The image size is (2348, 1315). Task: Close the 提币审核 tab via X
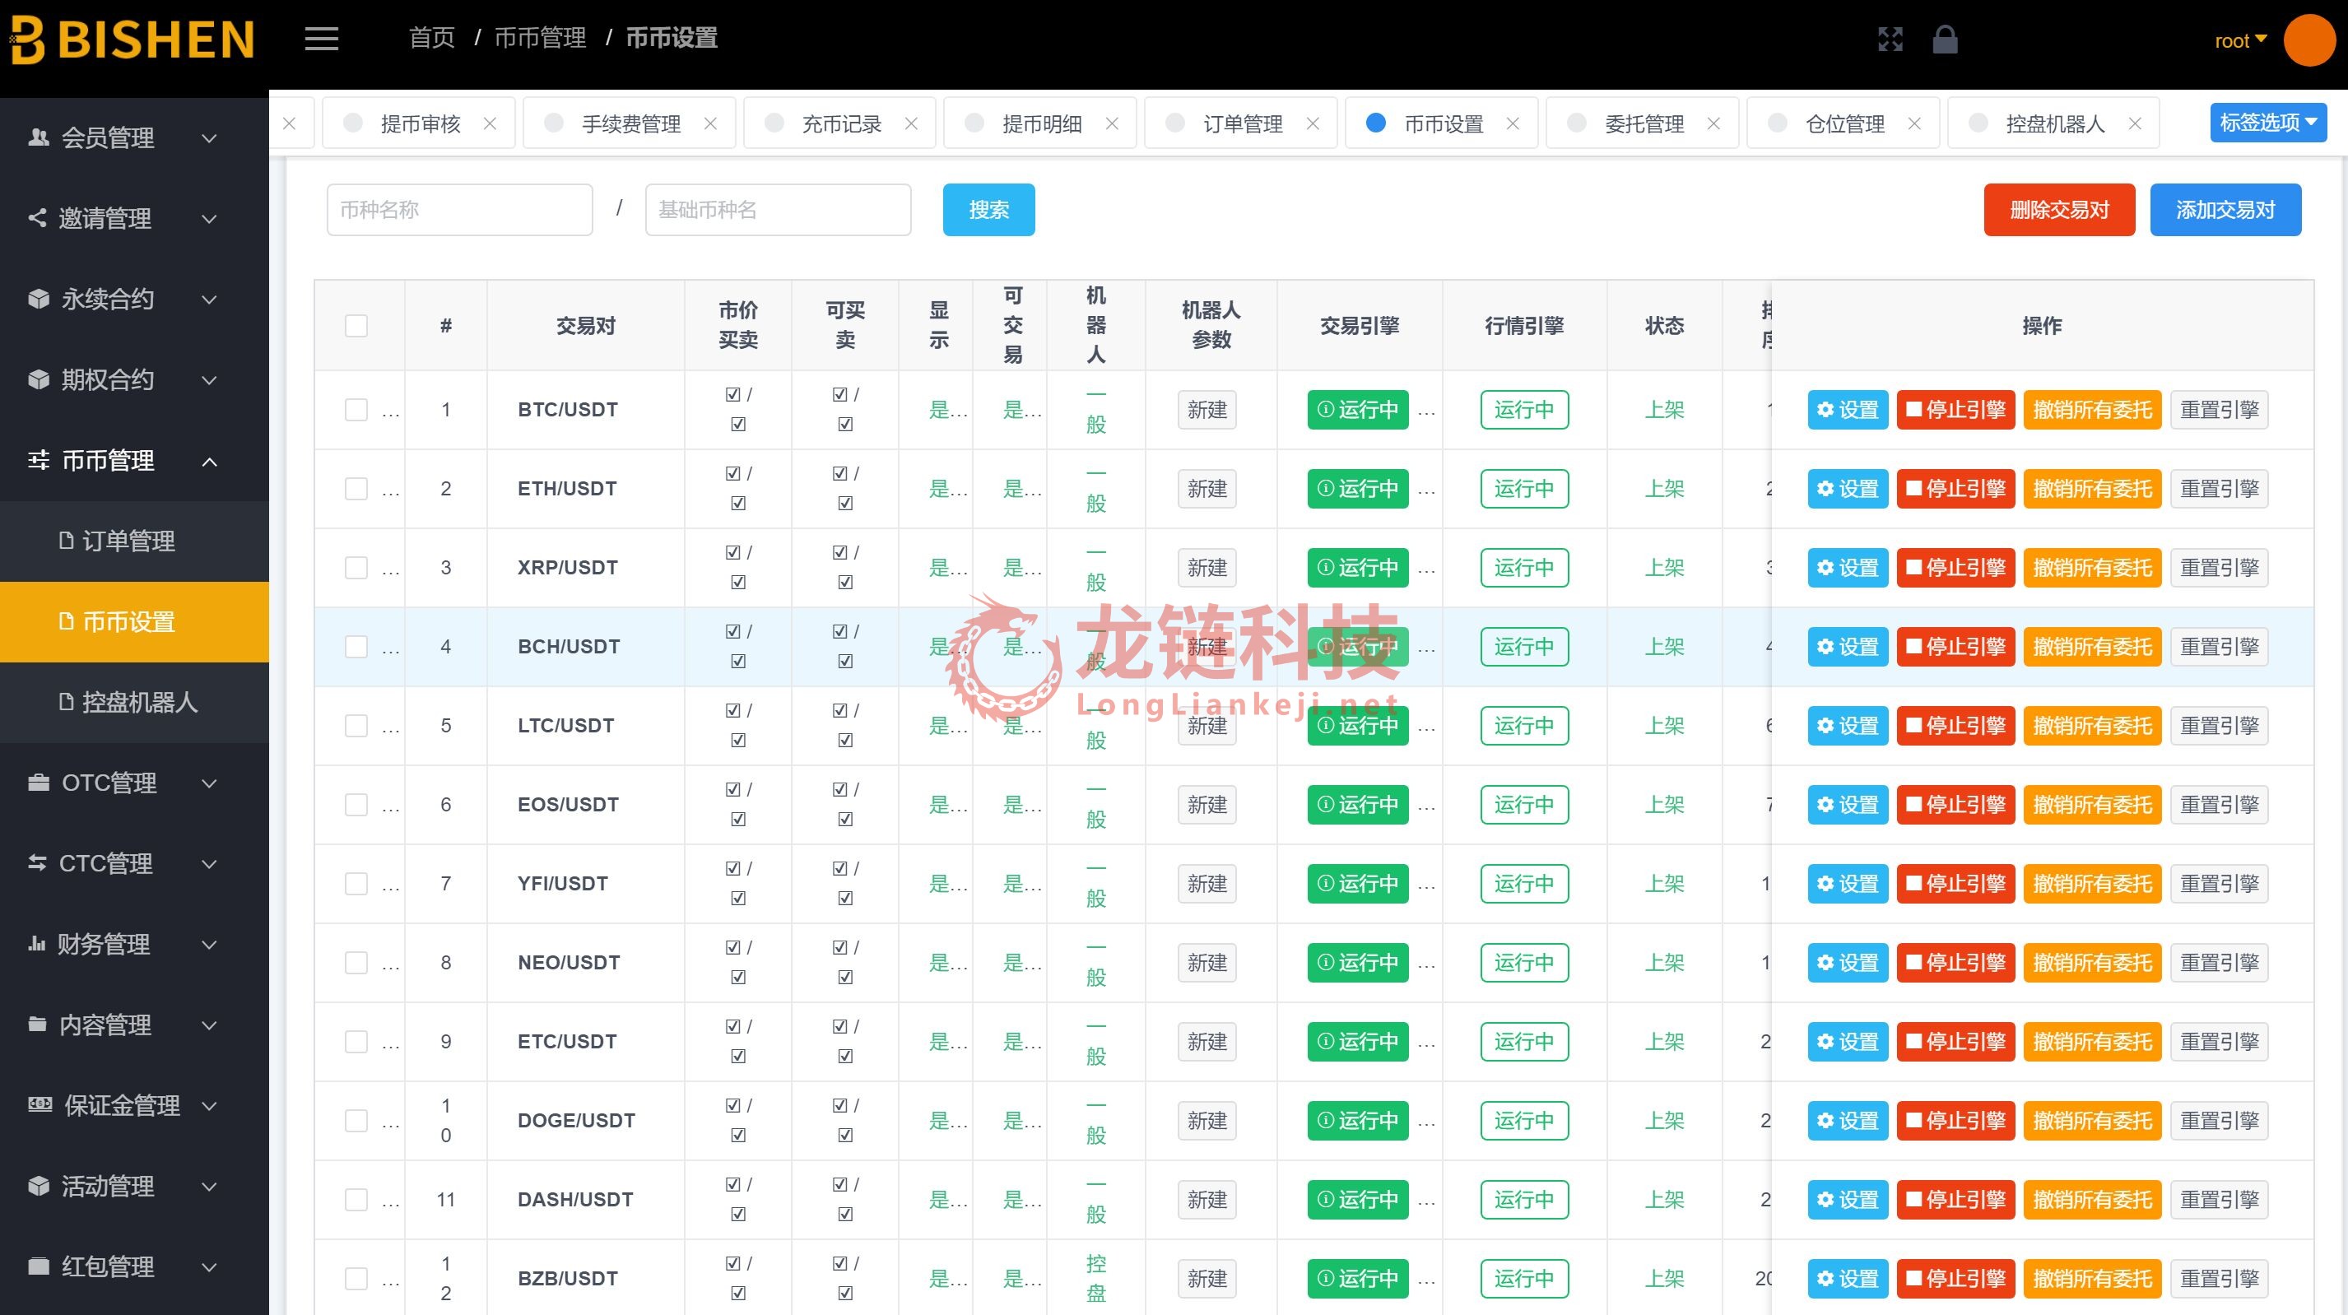click(x=491, y=124)
